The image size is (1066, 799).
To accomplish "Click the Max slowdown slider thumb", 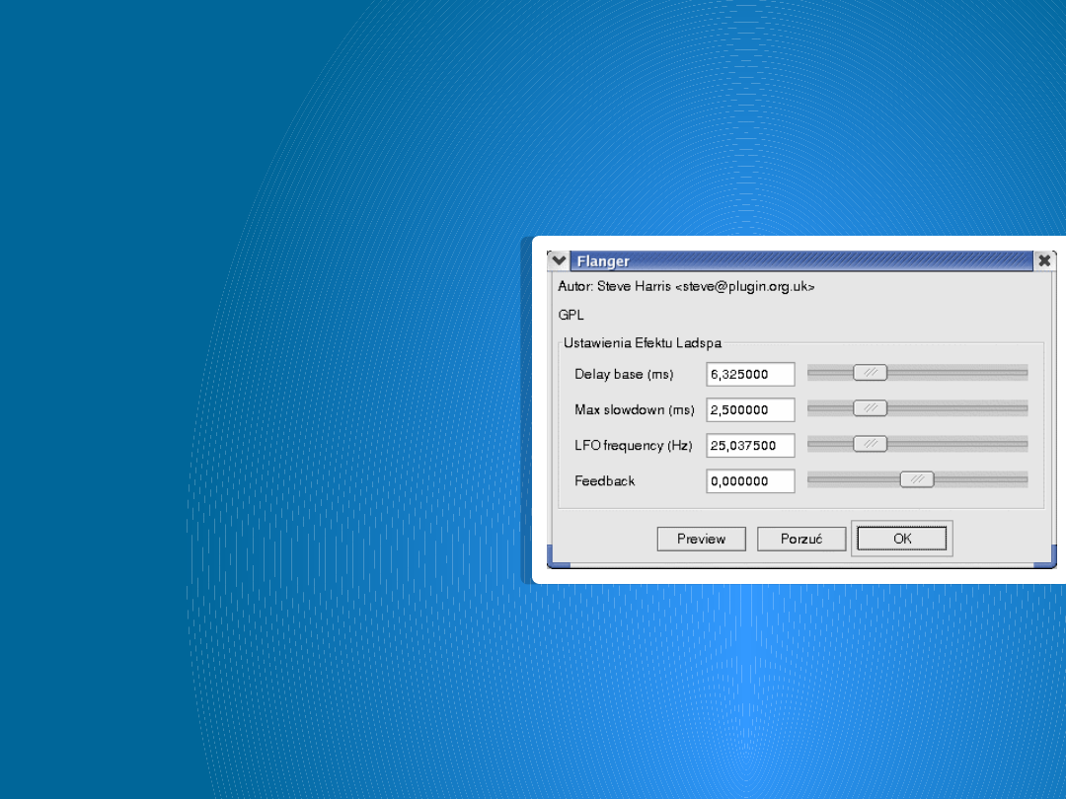I will pos(871,408).
